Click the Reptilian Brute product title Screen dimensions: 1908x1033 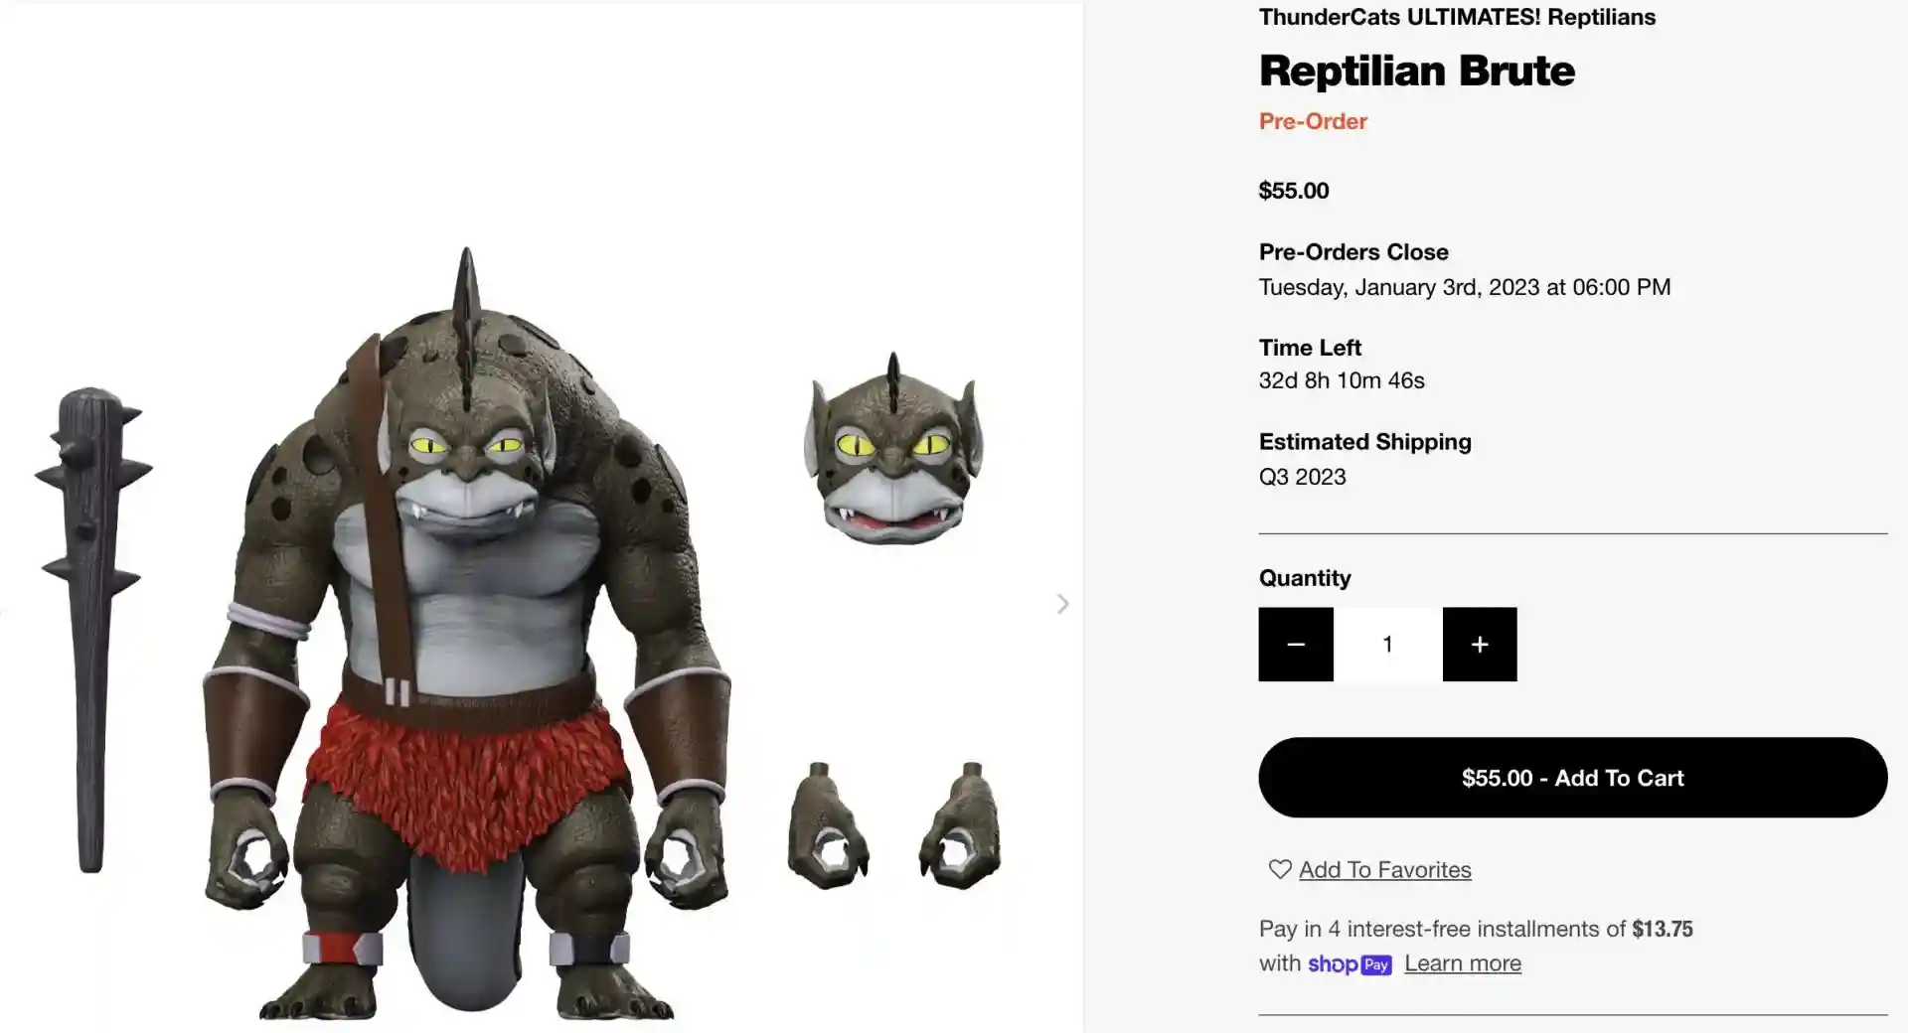coord(1416,71)
